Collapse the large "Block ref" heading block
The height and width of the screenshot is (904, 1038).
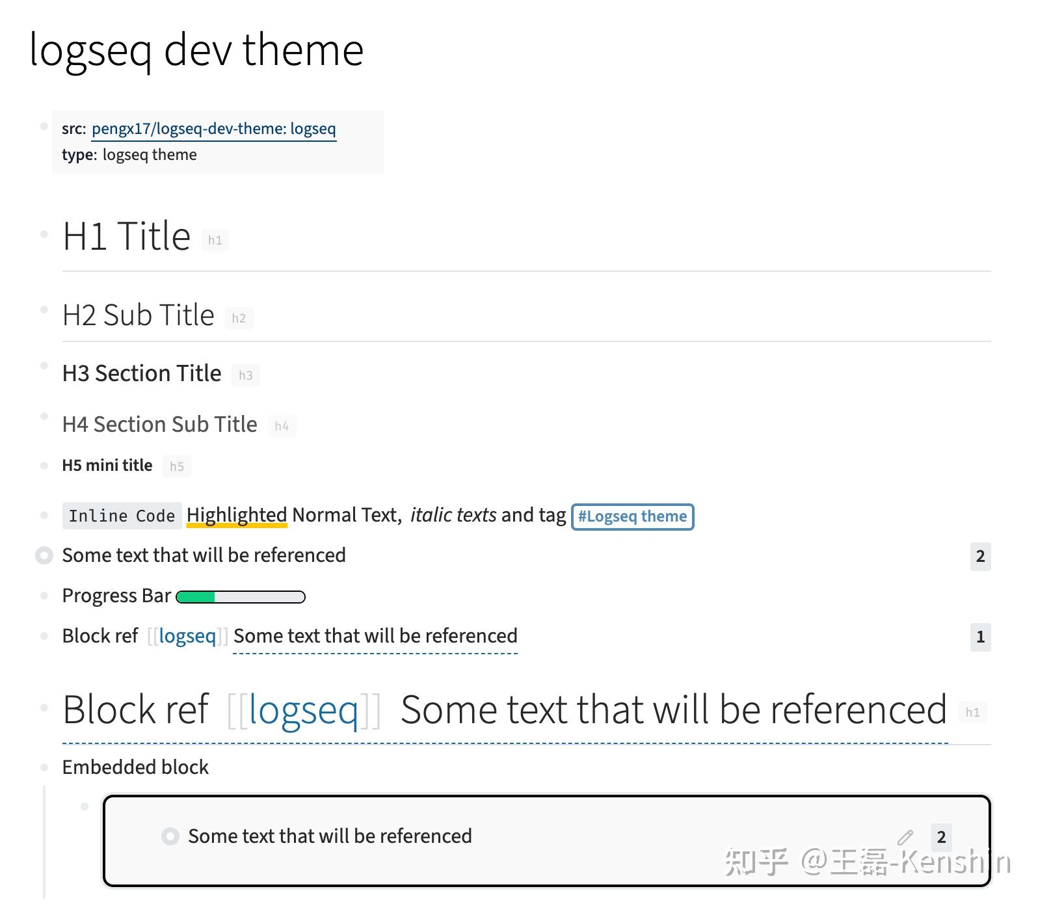pyautogui.click(x=44, y=706)
